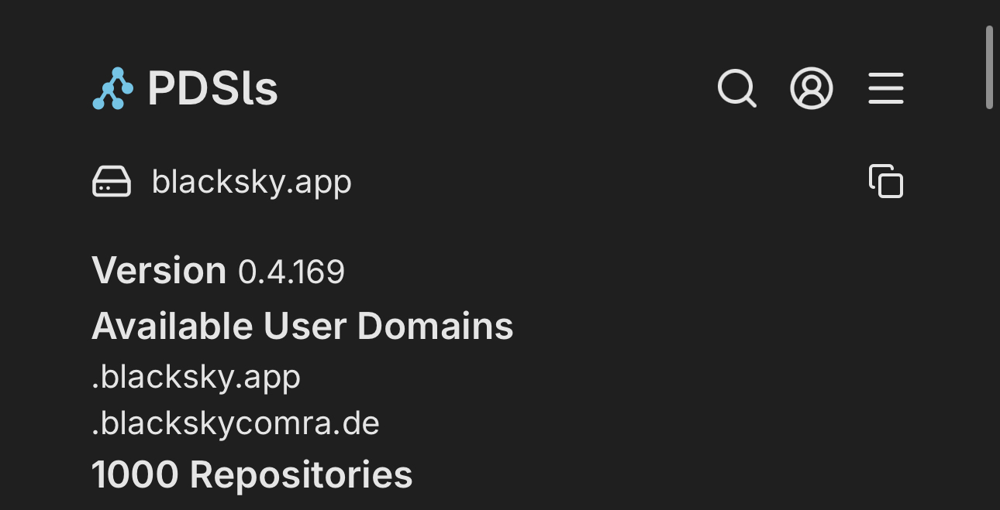Select the .blacksky.app user domain entry
The image size is (1000, 510).
coord(196,377)
